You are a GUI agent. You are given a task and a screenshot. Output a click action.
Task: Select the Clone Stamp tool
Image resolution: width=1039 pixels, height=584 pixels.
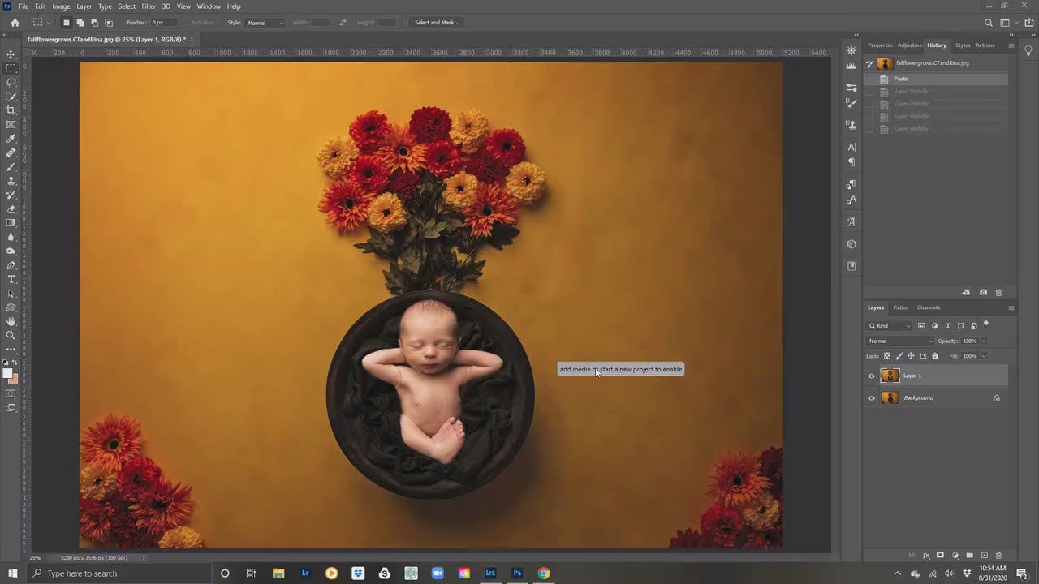11,182
